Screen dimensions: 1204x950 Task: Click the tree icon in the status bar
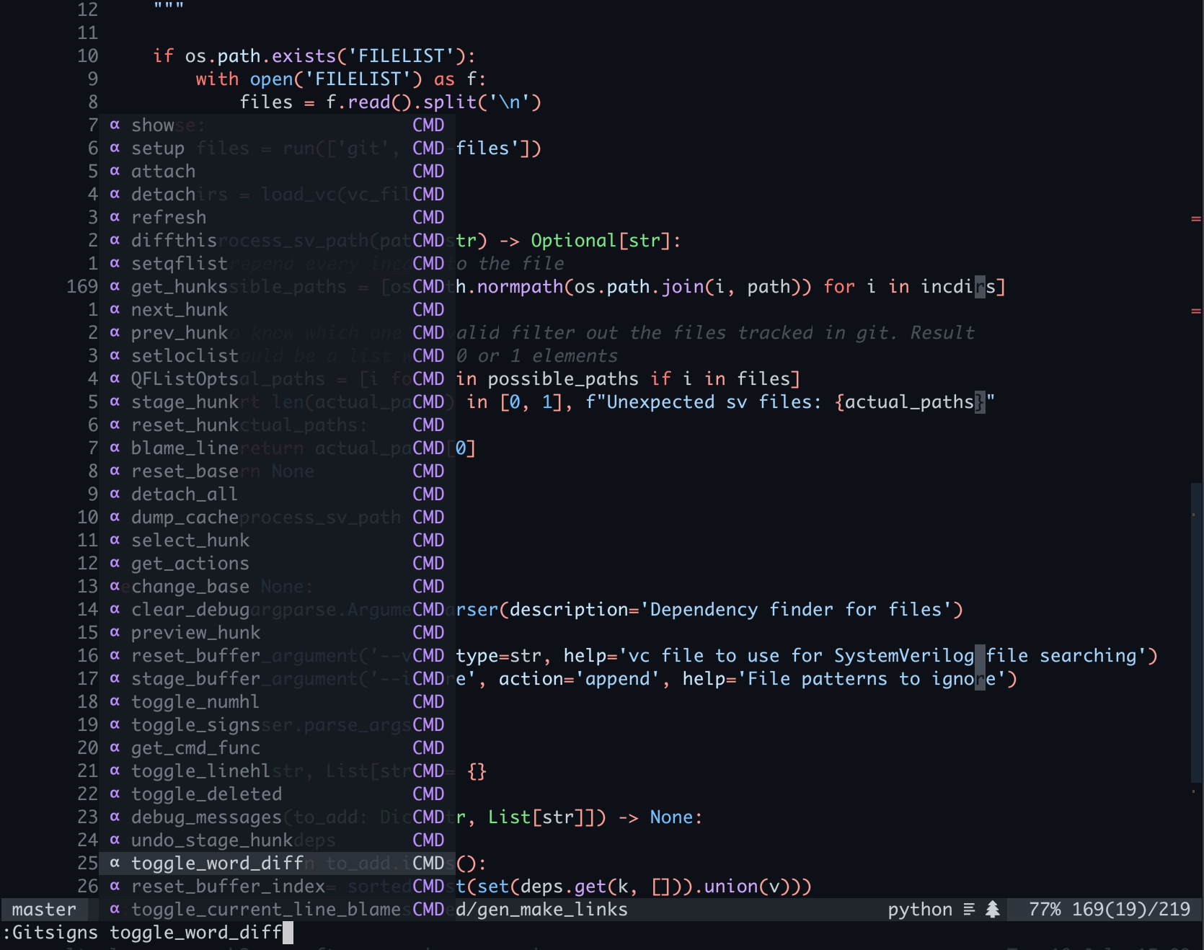[993, 909]
